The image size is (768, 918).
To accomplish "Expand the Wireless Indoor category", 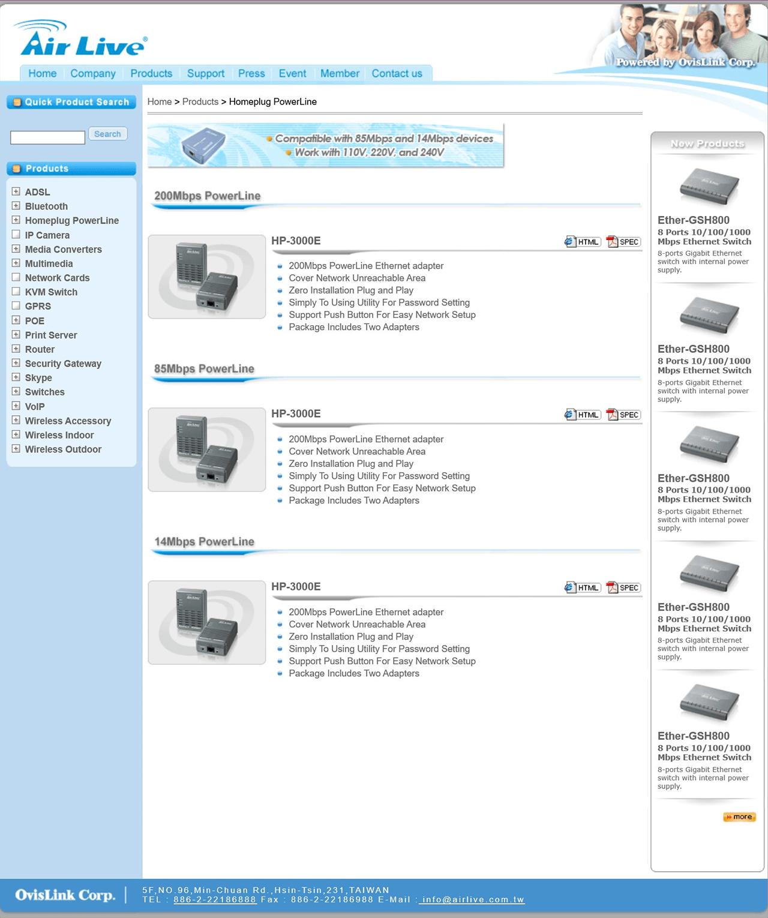I will (16, 435).
